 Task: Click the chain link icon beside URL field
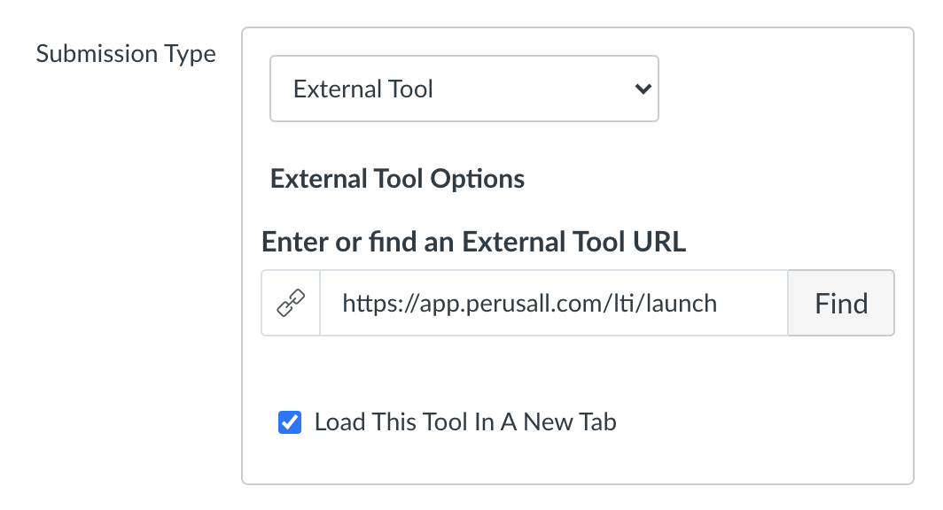coord(291,303)
